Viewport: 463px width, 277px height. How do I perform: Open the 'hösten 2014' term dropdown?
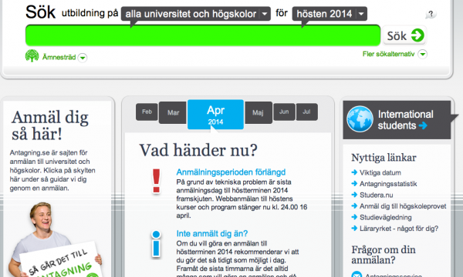tap(330, 14)
